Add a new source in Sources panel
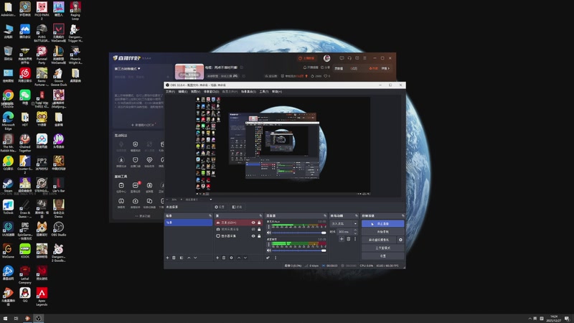 [217, 258]
